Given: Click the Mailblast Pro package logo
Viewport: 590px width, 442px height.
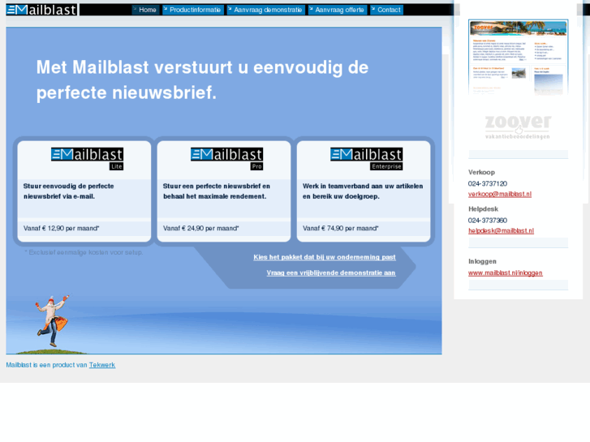Looking at the screenshot, I should [227, 159].
